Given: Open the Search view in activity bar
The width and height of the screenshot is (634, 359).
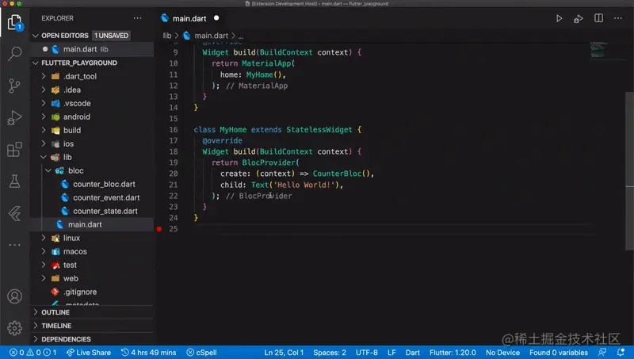Looking at the screenshot, I should click(15, 53).
